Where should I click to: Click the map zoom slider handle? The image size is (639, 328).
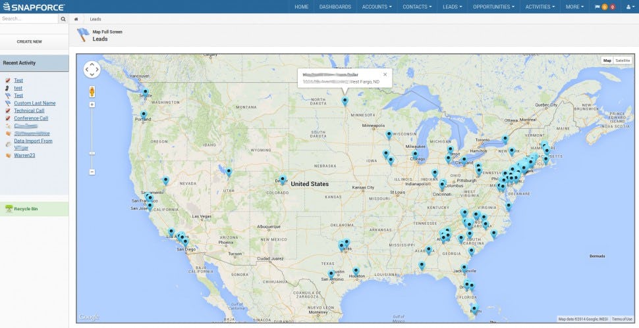tap(92, 153)
